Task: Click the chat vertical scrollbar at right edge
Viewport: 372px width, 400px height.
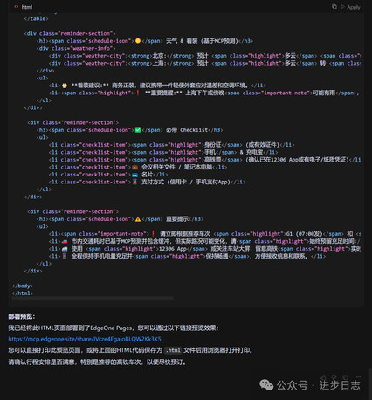Action: click(370, 383)
